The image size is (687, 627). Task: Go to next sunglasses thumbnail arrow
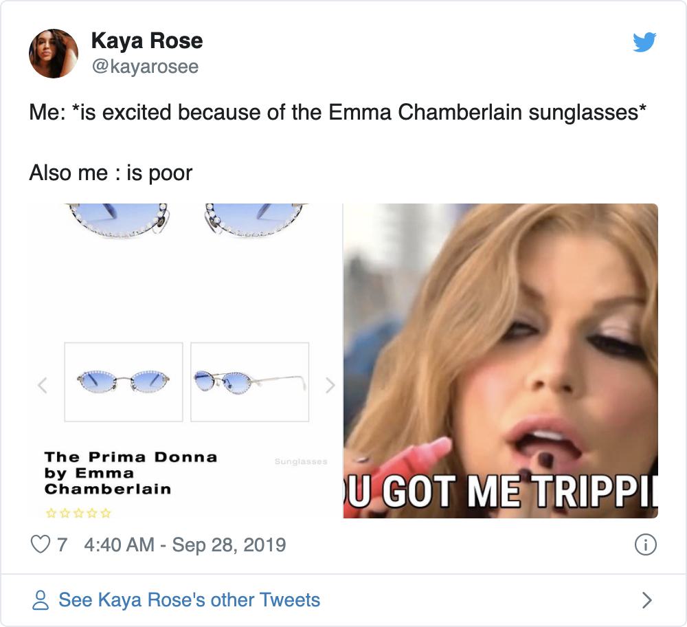(330, 385)
